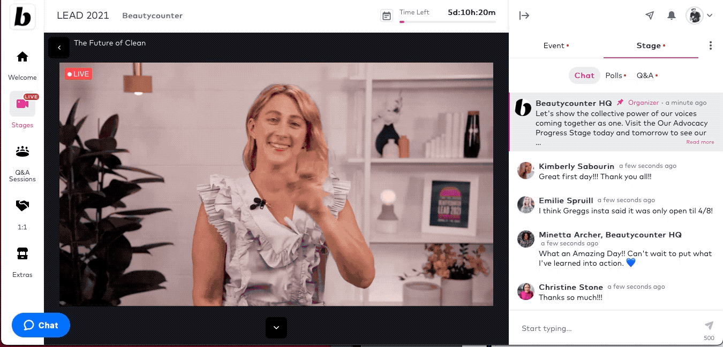Image resolution: width=723 pixels, height=347 pixels.
Task: Click the pin icon on organizer message
Action: [x=620, y=102]
